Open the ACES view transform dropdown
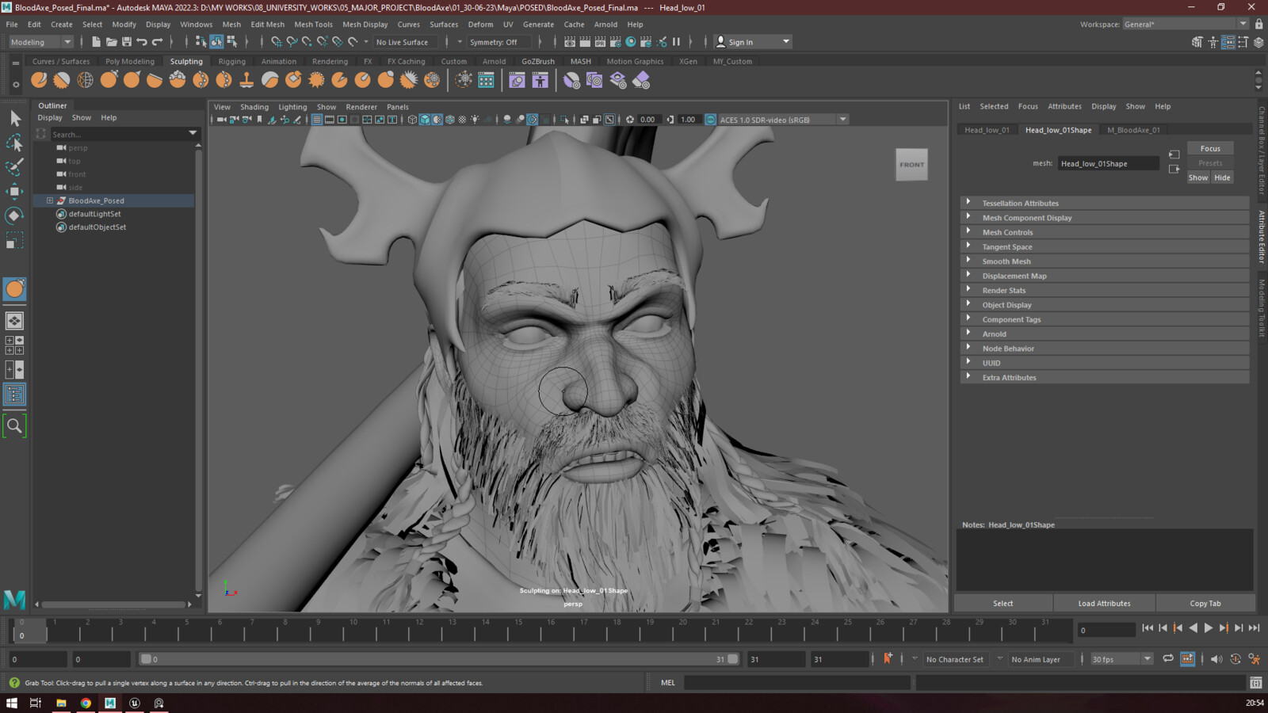Image resolution: width=1268 pixels, height=713 pixels. click(783, 120)
